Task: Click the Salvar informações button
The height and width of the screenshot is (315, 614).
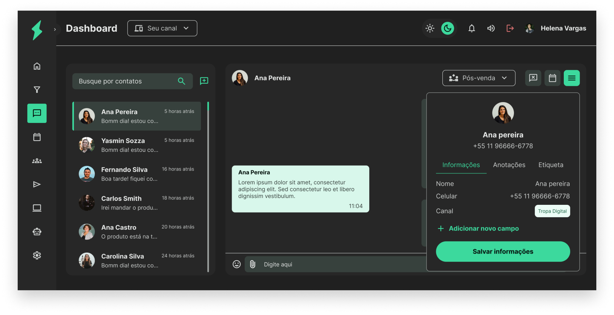Action: coord(503,251)
